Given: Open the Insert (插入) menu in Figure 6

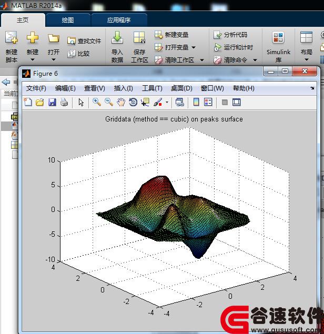Looking at the screenshot, I should (123, 88).
